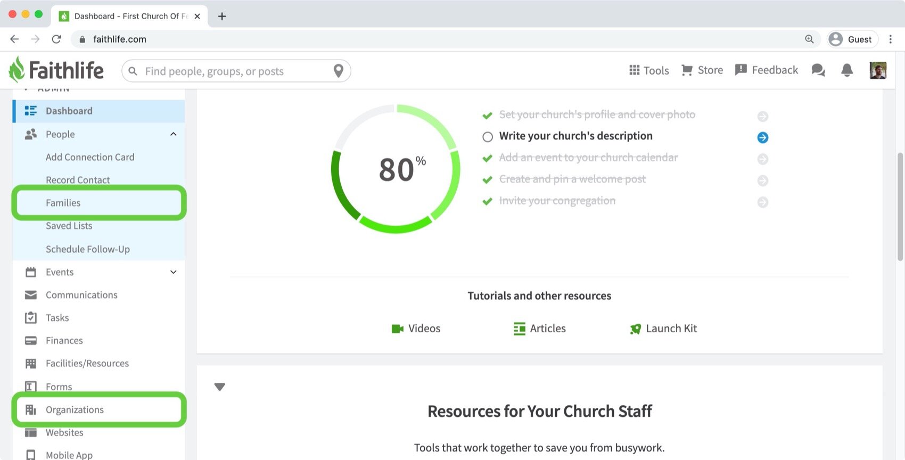The width and height of the screenshot is (905, 460).
Task: Open the messages chat bubble icon
Action: click(818, 70)
